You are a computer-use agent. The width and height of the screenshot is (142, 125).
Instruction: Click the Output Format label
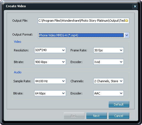click(x=22, y=34)
